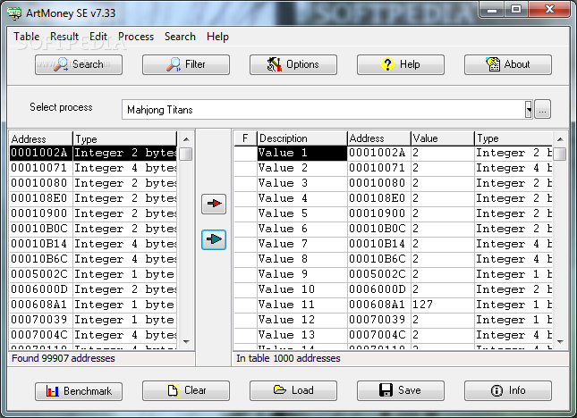Open the Filter search tool
Screen dimensions: 577x418
pos(186,64)
